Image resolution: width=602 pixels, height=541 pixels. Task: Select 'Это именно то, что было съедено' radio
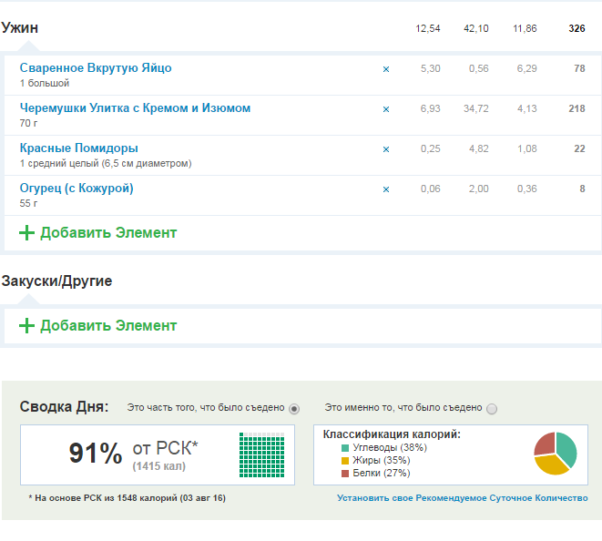[x=492, y=409]
